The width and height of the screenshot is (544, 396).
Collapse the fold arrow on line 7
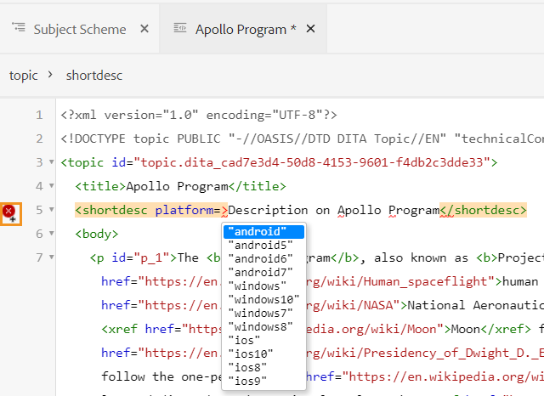point(52,257)
